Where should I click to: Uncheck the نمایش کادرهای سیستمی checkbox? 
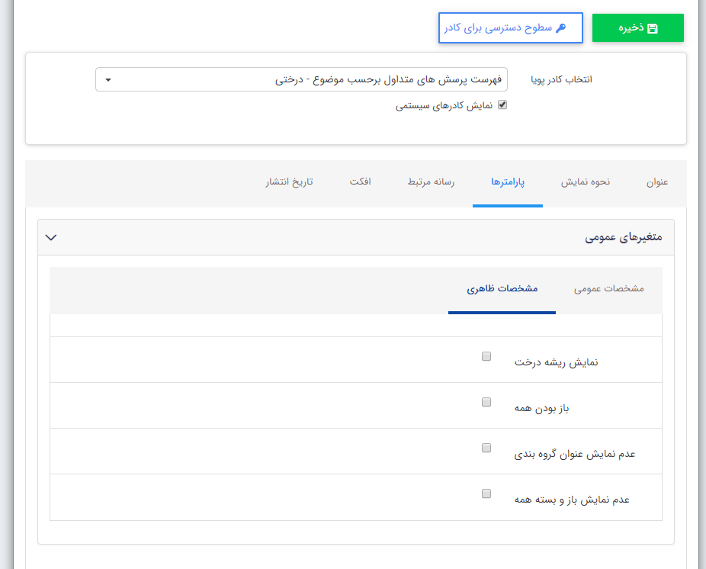(501, 105)
